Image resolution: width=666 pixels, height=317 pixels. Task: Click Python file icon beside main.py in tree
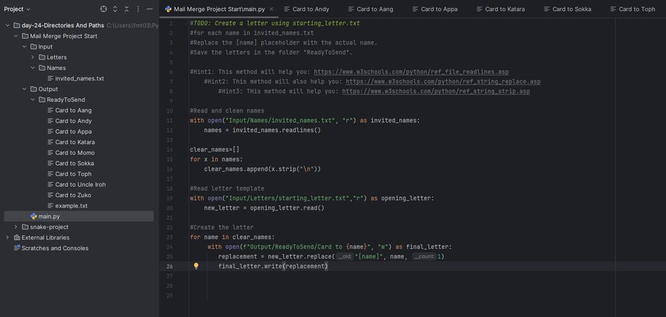coord(33,216)
